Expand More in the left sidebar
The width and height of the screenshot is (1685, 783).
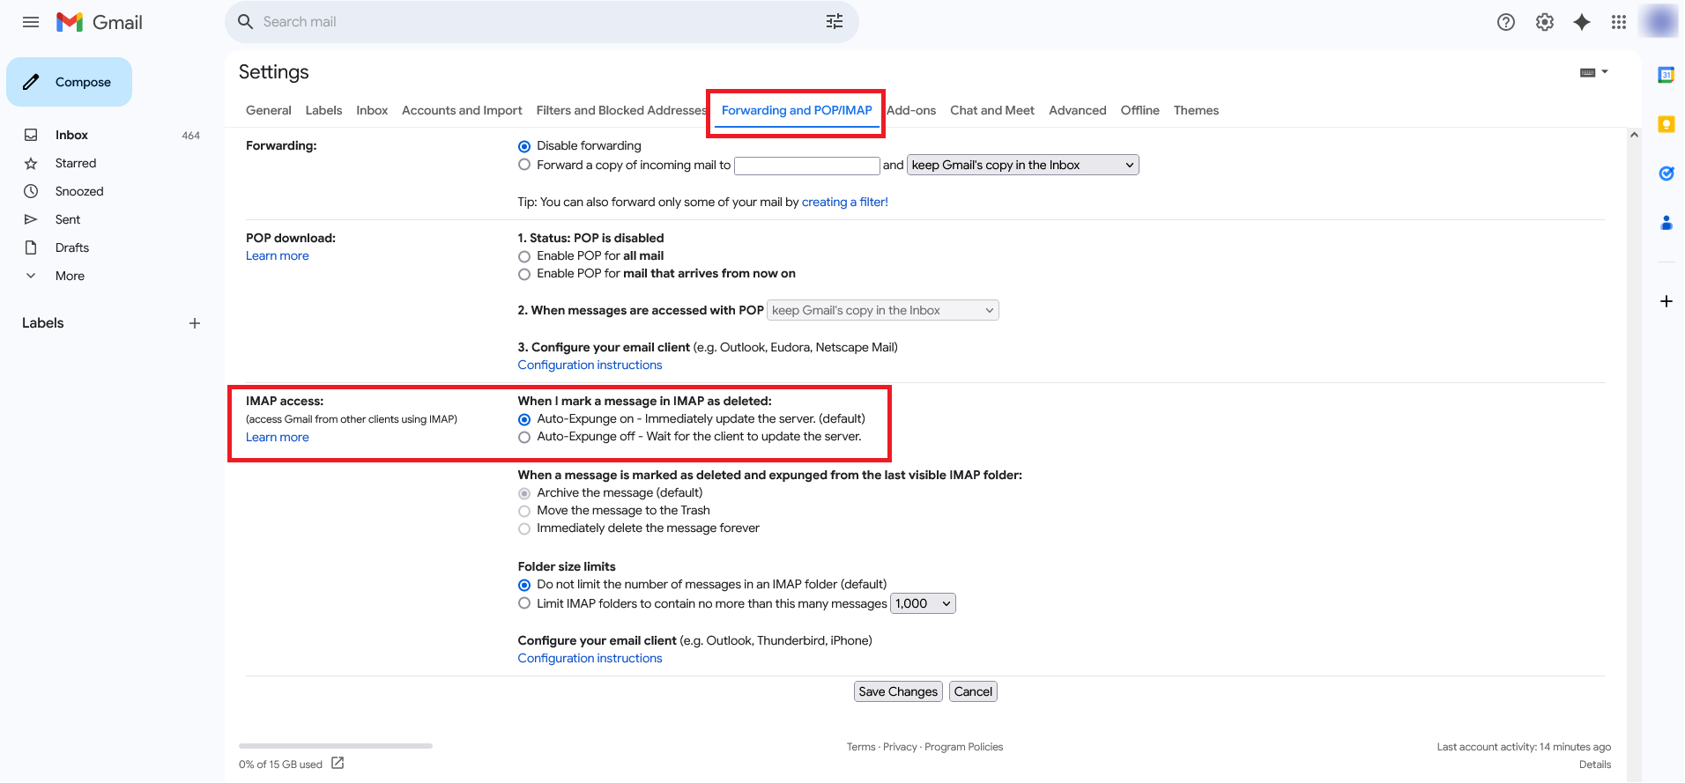(x=70, y=276)
